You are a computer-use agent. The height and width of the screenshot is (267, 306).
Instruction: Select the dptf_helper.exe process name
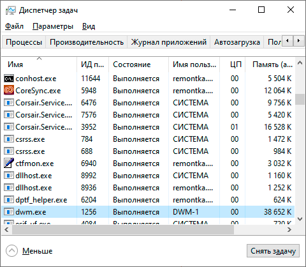[x=41, y=200]
